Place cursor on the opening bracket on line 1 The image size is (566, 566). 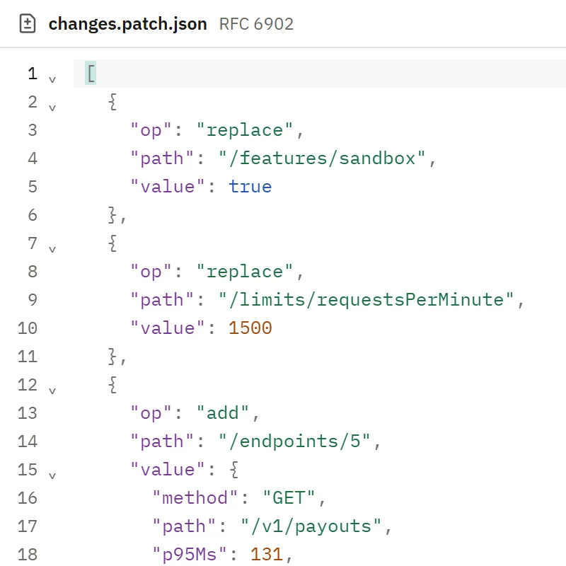91,74
